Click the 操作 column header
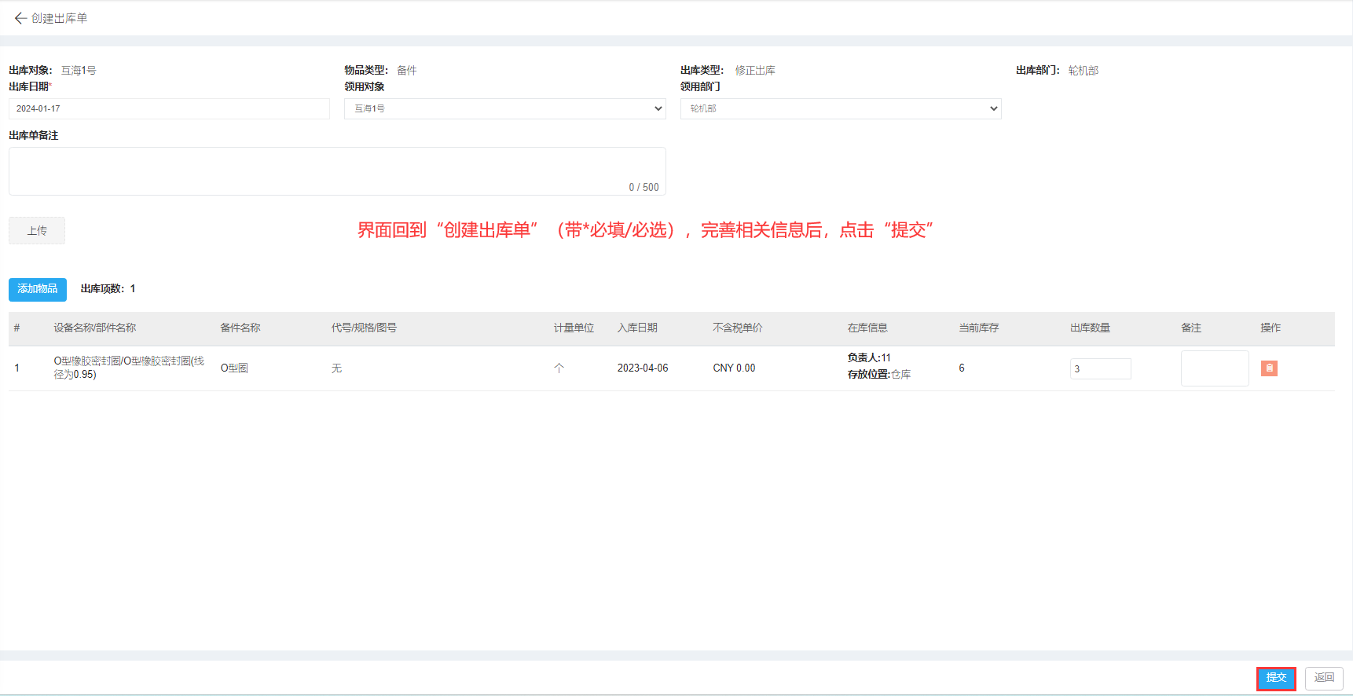The height and width of the screenshot is (696, 1353). [1270, 328]
